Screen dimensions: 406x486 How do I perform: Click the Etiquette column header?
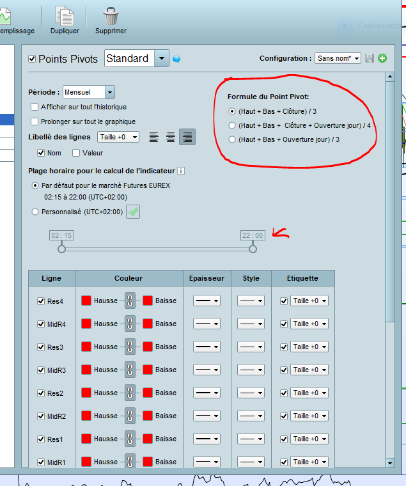303,278
